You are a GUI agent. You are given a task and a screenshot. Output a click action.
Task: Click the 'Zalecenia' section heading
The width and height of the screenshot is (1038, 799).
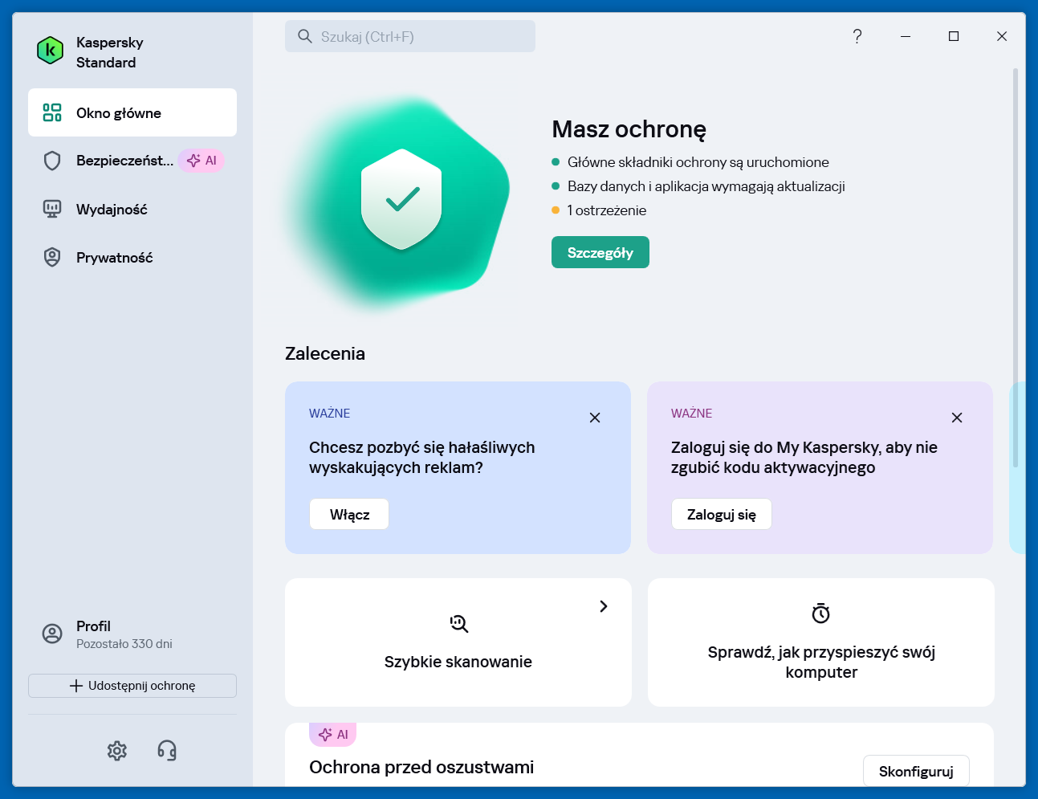(325, 353)
